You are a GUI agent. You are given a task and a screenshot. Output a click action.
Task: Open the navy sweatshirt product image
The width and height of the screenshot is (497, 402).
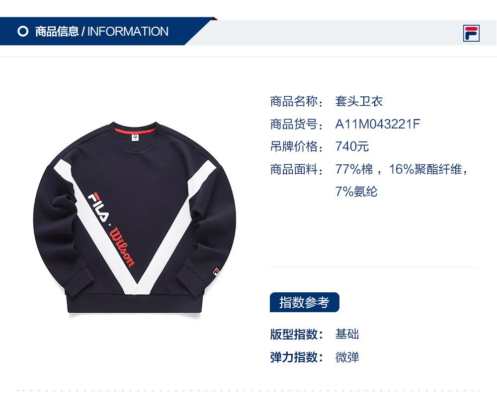coord(135,217)
